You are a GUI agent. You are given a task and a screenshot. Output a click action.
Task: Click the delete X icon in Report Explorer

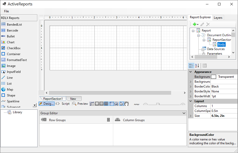click(x=208, y=24)
